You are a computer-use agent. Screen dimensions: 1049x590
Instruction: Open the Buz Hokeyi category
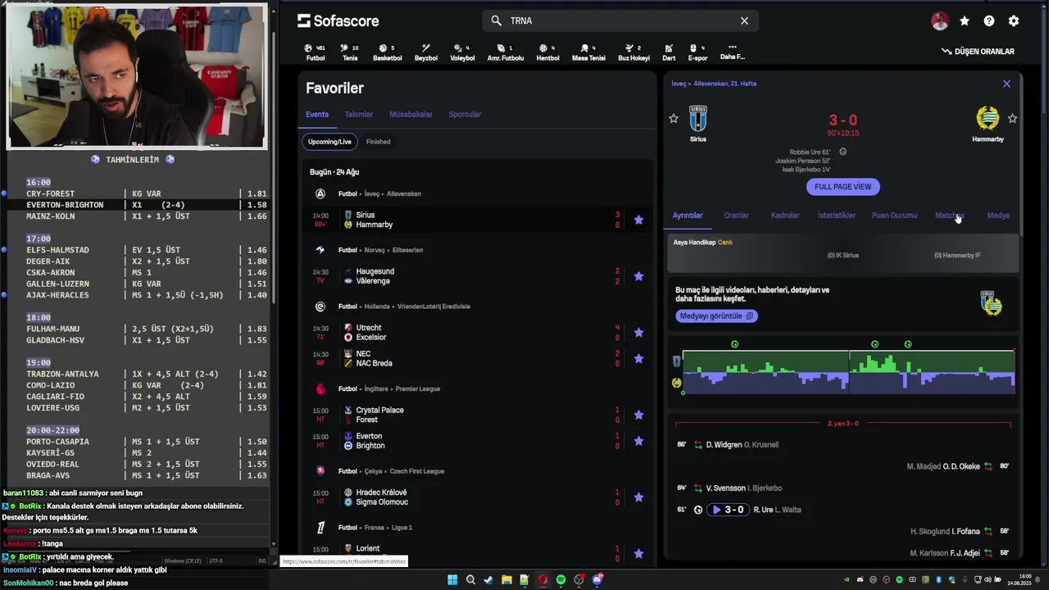tap(633, 52)
